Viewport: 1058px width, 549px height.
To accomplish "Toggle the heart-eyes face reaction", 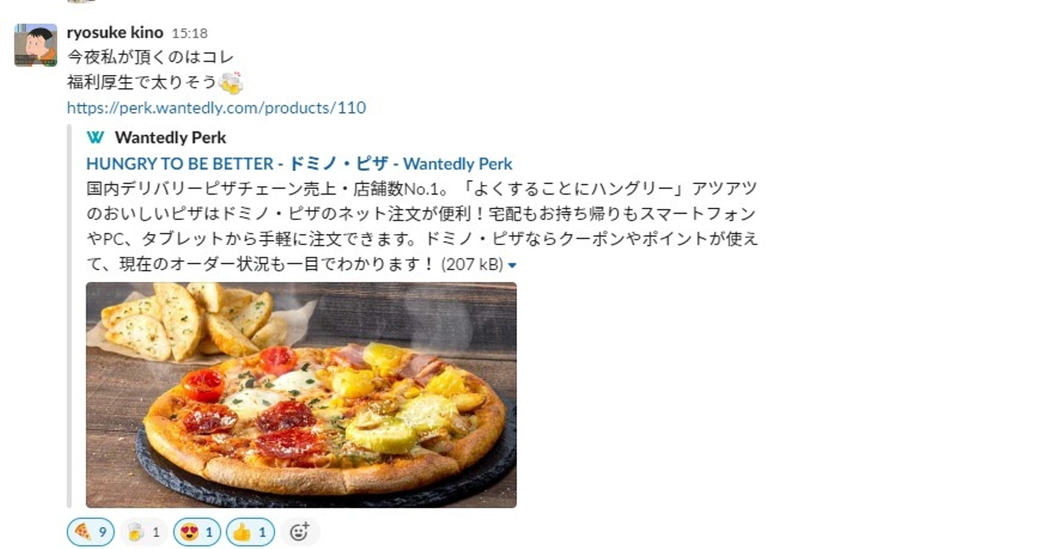I will coord(197,532).
